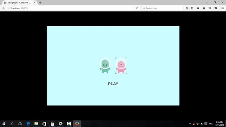Launch Microsoft Edge from the taskbar

(28, 123)
